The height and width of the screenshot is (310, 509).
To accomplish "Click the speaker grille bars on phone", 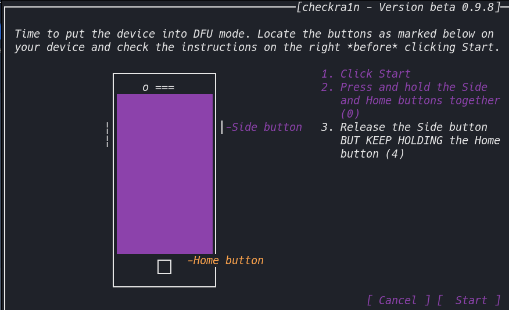I will point(164,87).
